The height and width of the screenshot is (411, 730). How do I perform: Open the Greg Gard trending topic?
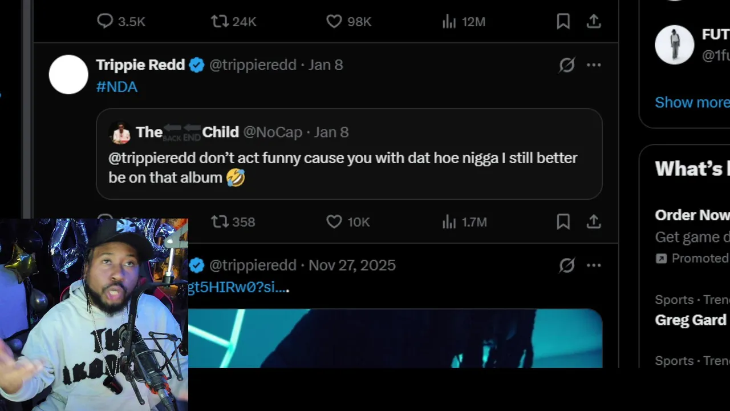click(x=691, y=320)
